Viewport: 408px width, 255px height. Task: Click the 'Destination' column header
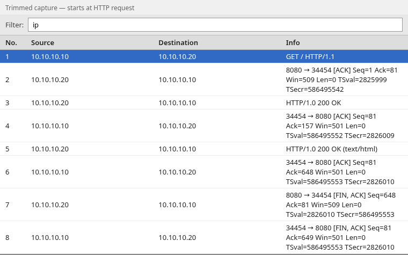(178, 42)
